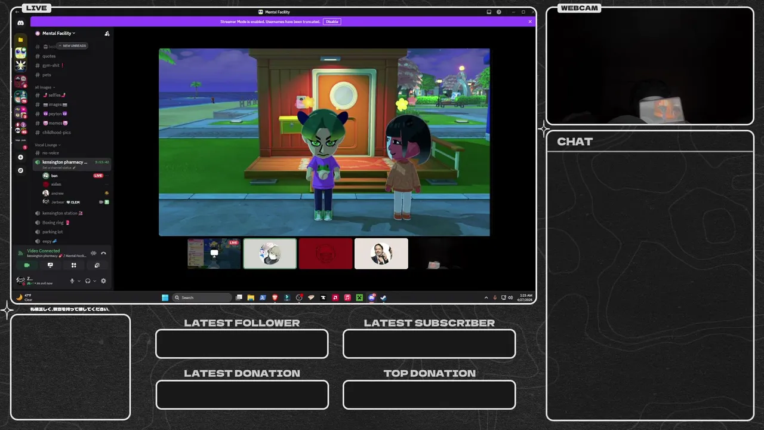764x430 pixels.
Task: Open Minecraft creeper icon in taskbar
Action: click(x=359, y=297)
